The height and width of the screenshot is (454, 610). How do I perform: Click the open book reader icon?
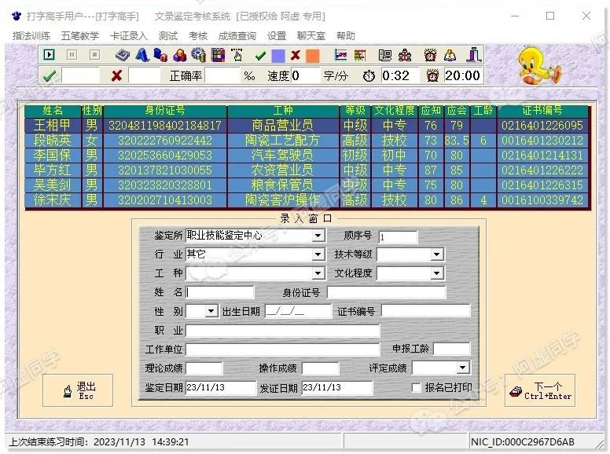[450, 55]
